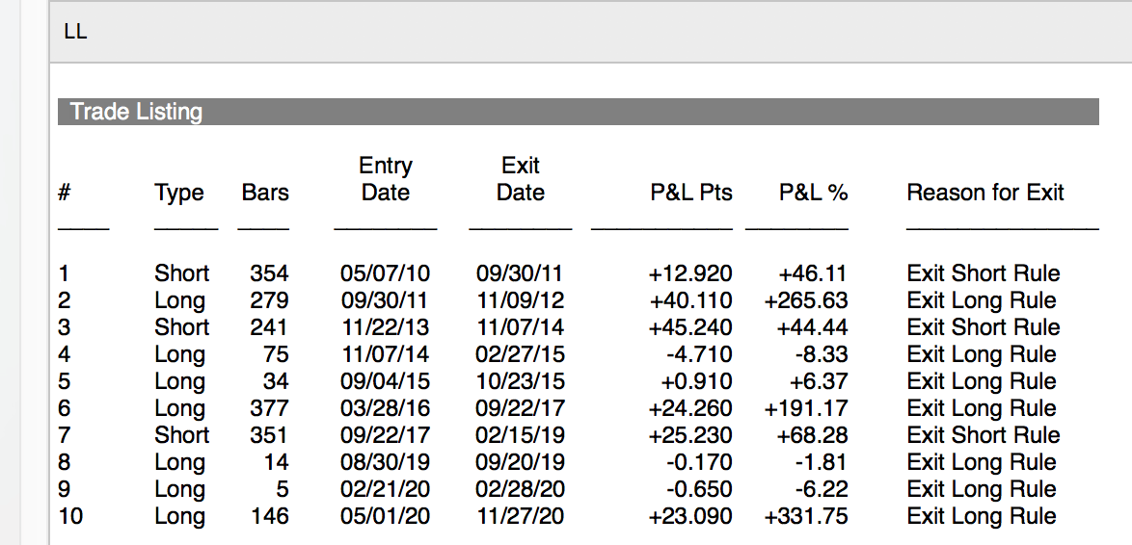Select trade 1 entry date 05/07/10
This screenshot has height=545, width=1132.
tap(386, 273)
